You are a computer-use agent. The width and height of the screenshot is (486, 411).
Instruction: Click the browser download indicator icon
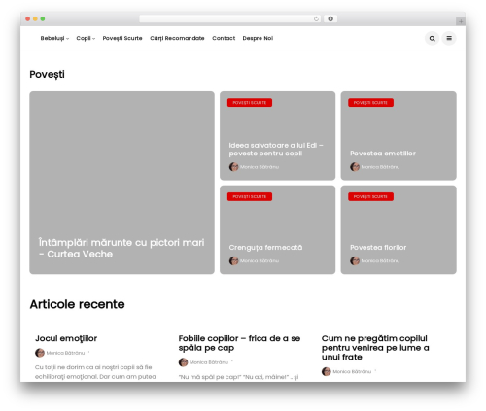(330, 18)
